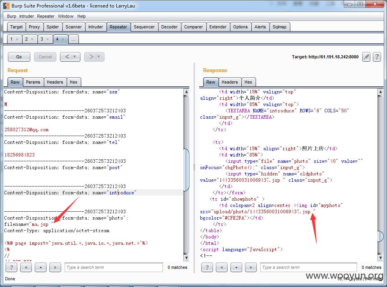387x287 pixels.
Task: Go to next match in response search
Action: coord(251,267)
